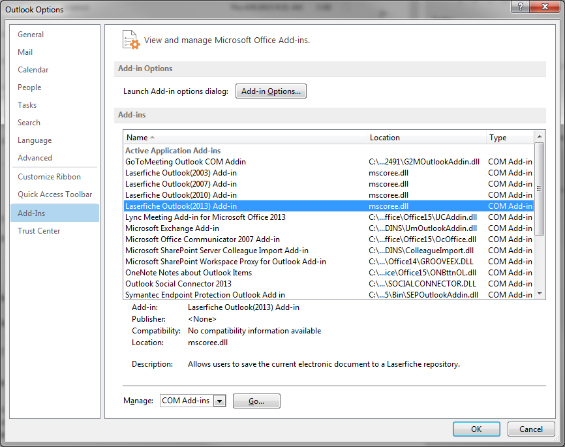
Task: Select Laserfiche Outlook(2013) Add-in row
Action: [x=329, y=206]
